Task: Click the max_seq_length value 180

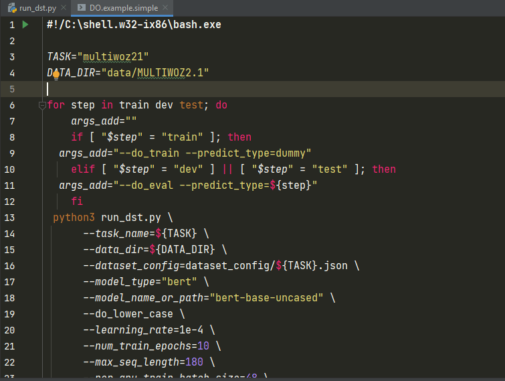Action: point(194,362)
